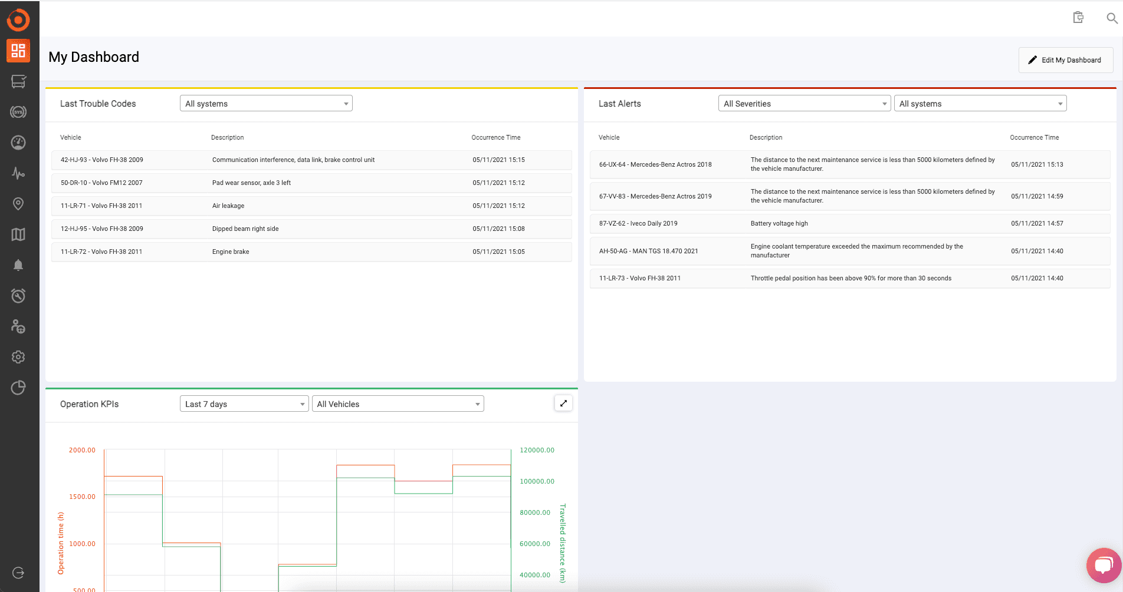Select trouble code row 42-HJ-93 Volvo FH-38
The width and height of the screenshot is (1123, 592).
pos(311,160)
